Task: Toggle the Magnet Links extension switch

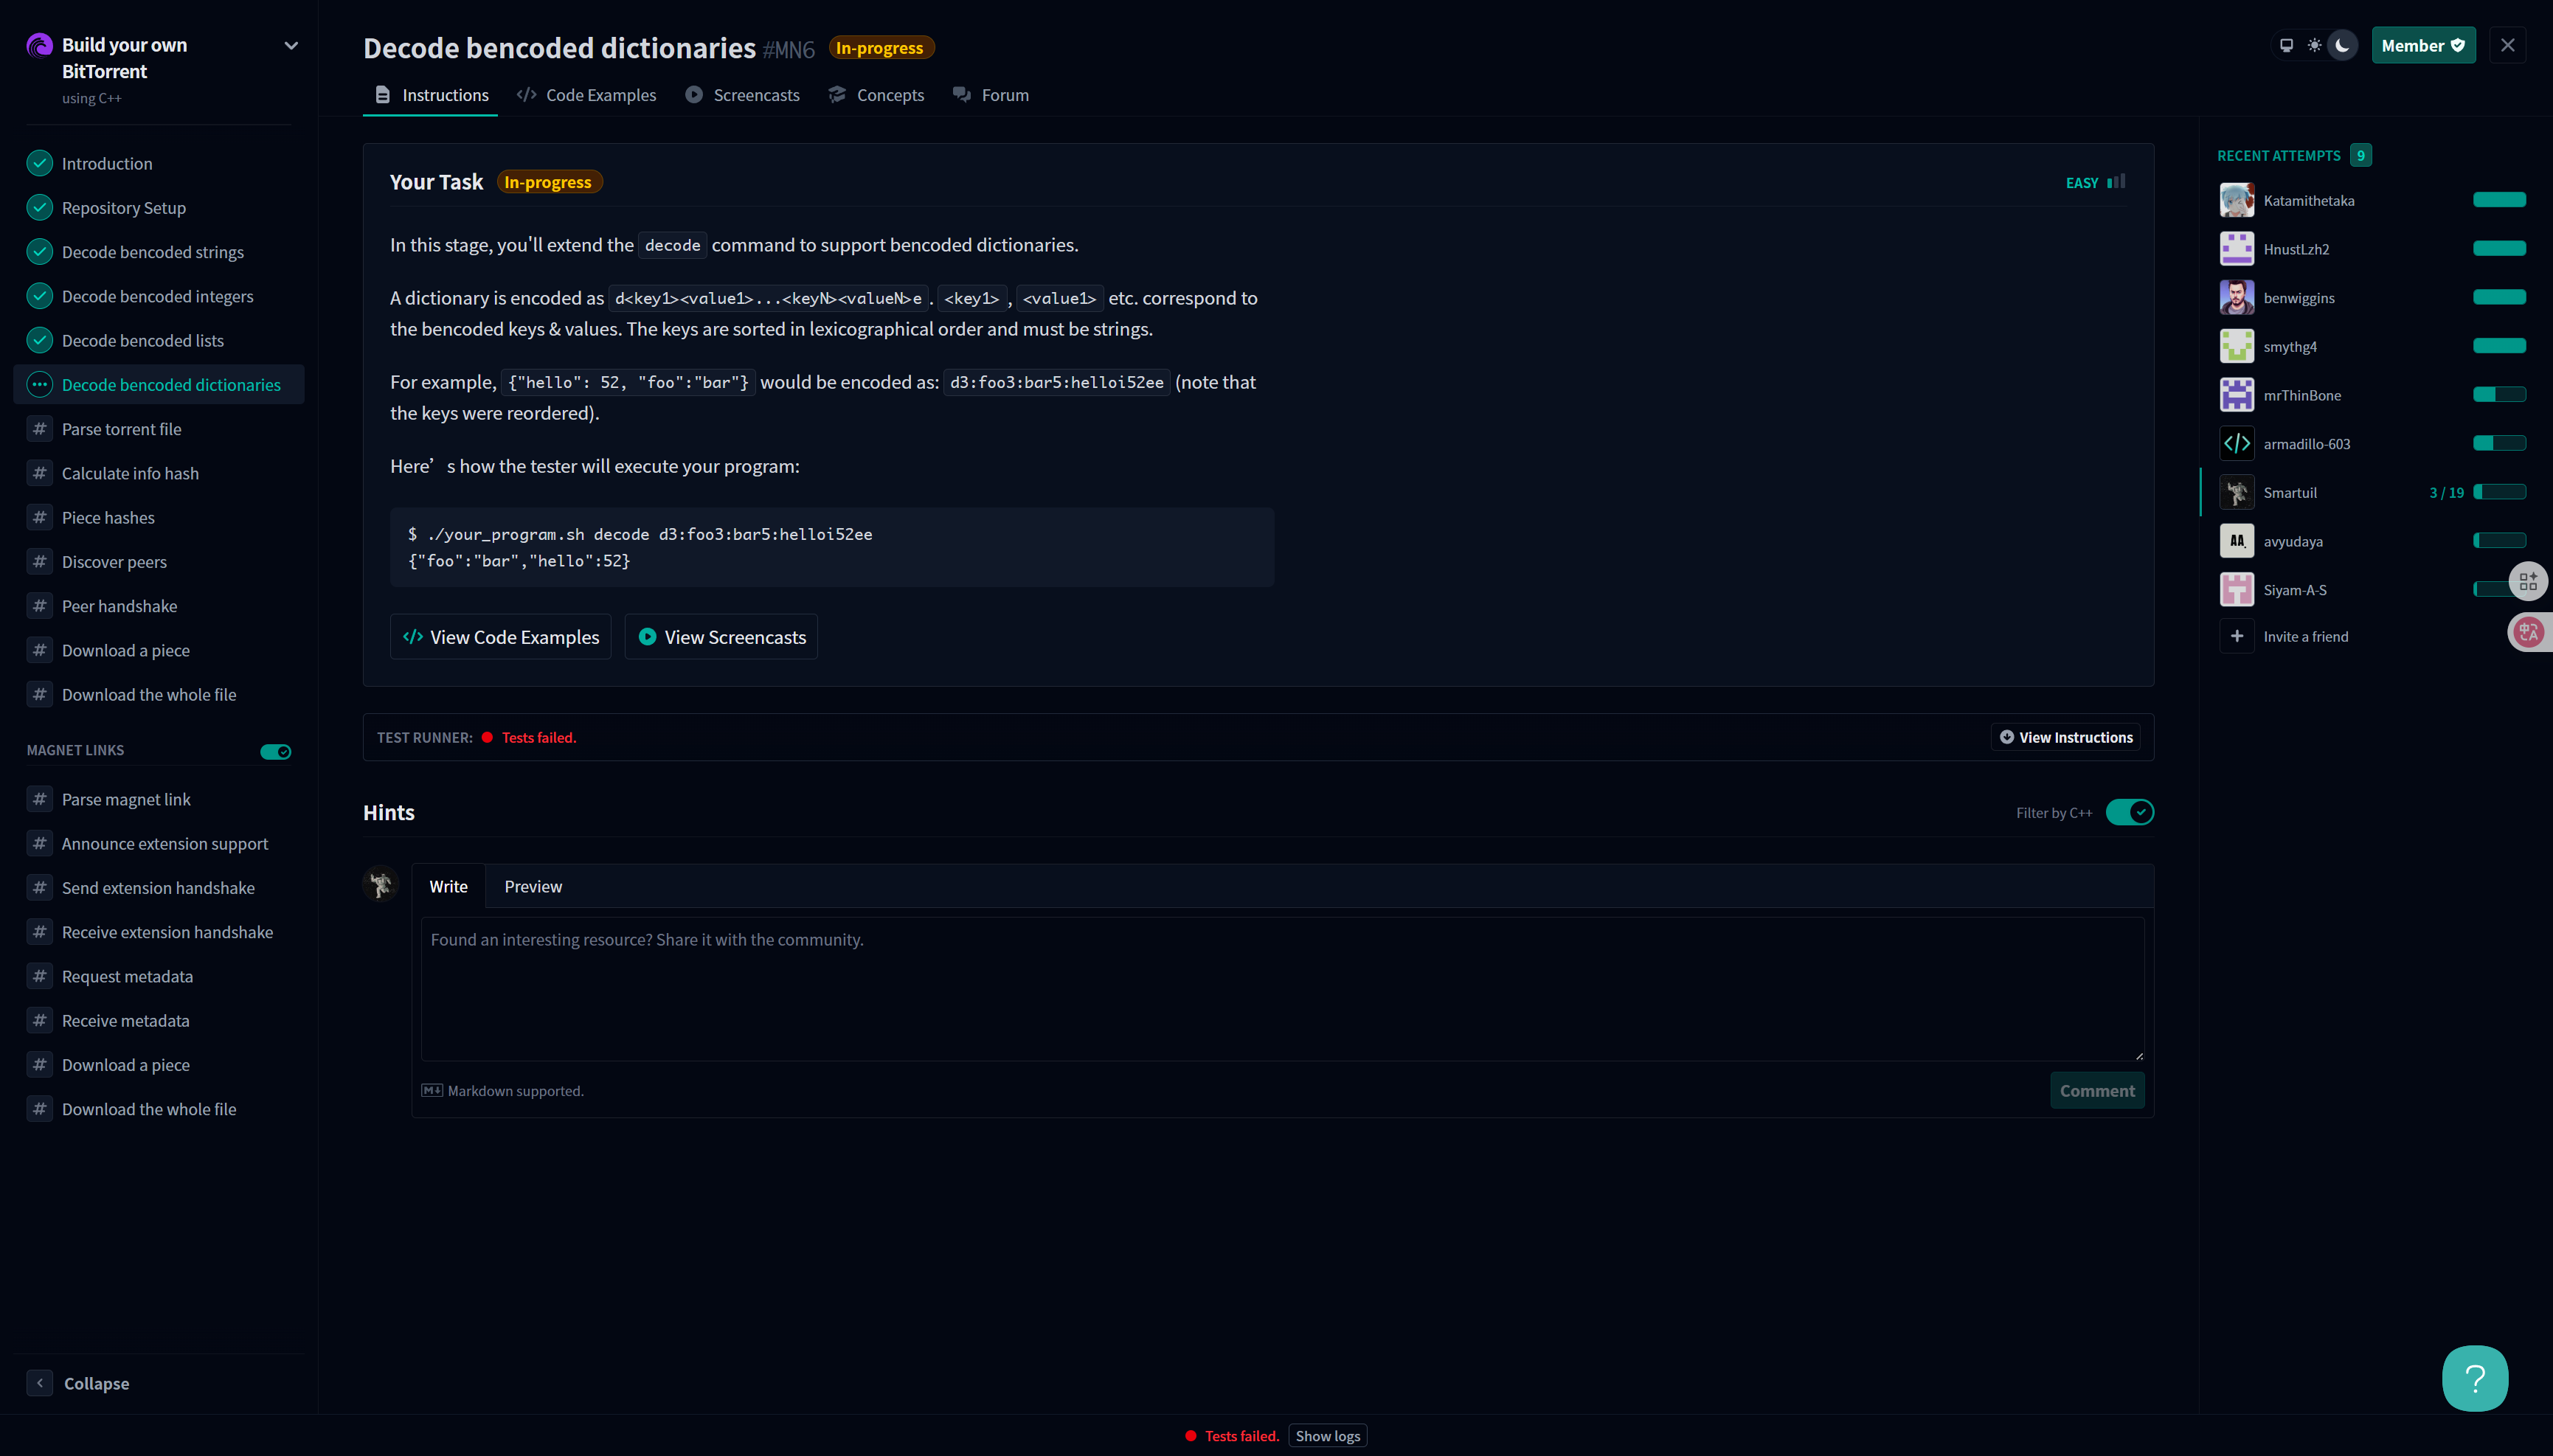Action: click(275, 751)
